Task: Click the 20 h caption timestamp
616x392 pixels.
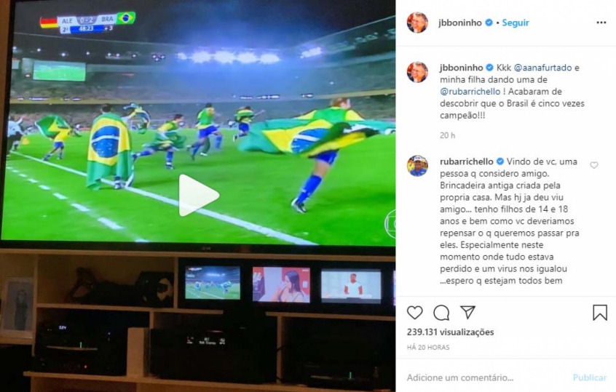Action: (x=448, y=135)
